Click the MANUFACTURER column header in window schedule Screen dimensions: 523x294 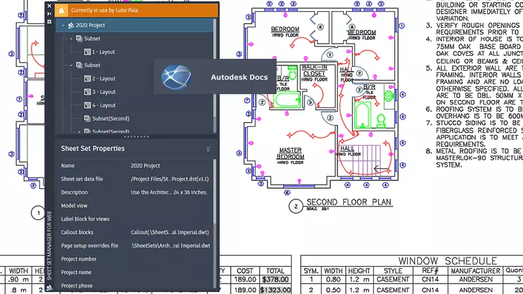pyautogui.click(x=475, y=271)
